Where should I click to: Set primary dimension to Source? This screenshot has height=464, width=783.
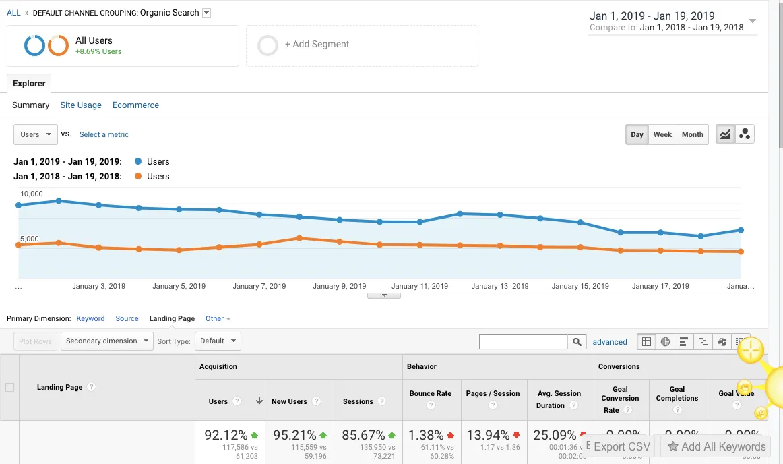click(x=127, y=318)
